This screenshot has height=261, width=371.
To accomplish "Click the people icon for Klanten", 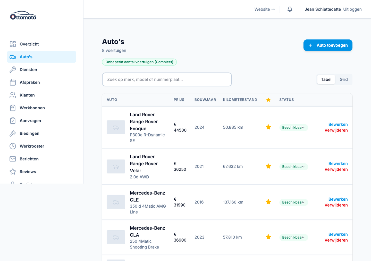I will point(13,95).
